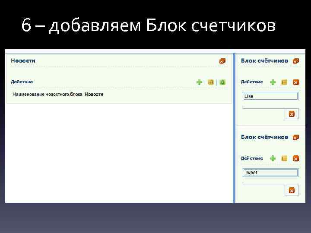Focus the Tweet text field

click(x=270, y=172)
